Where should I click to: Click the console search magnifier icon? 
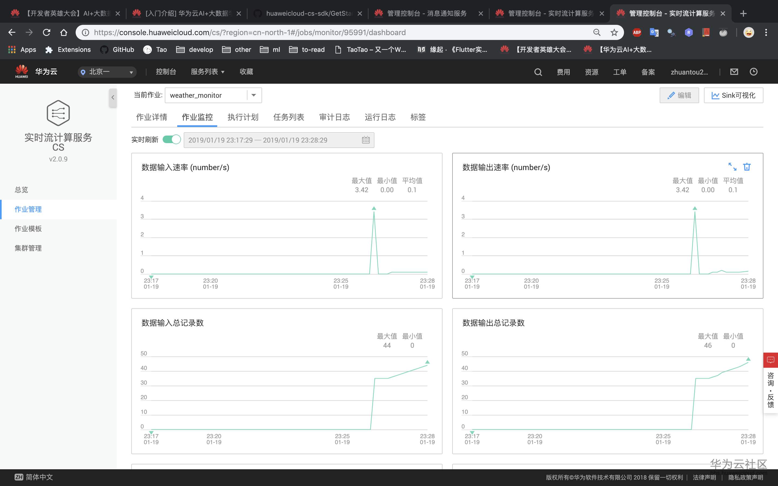point(538,72)
